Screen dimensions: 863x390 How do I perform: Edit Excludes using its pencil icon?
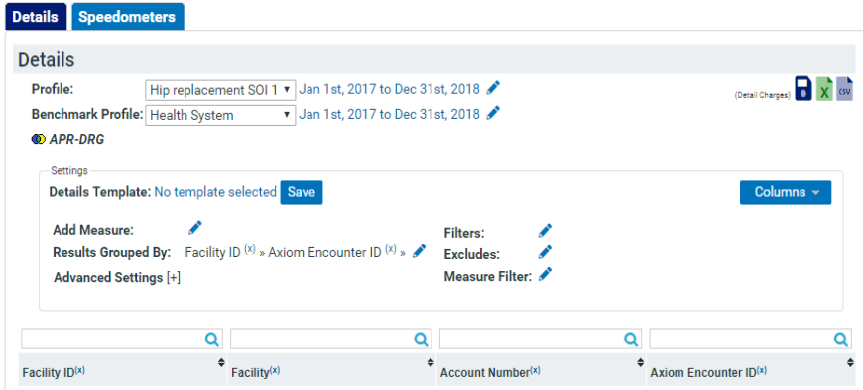545,252
